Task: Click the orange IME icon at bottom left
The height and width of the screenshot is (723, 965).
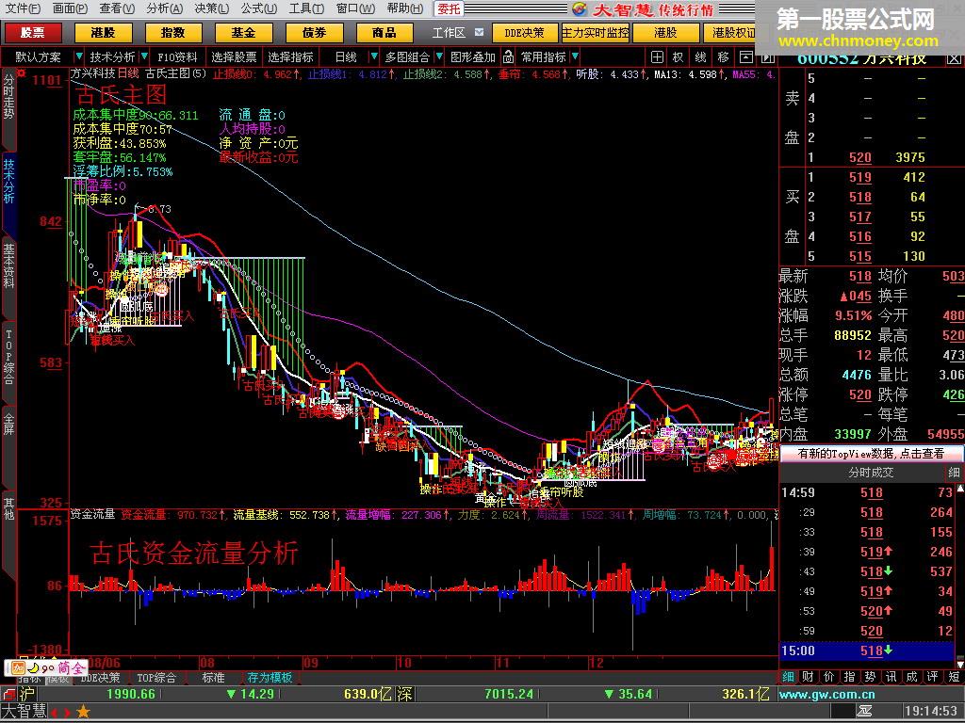Action: coord(18,668)
